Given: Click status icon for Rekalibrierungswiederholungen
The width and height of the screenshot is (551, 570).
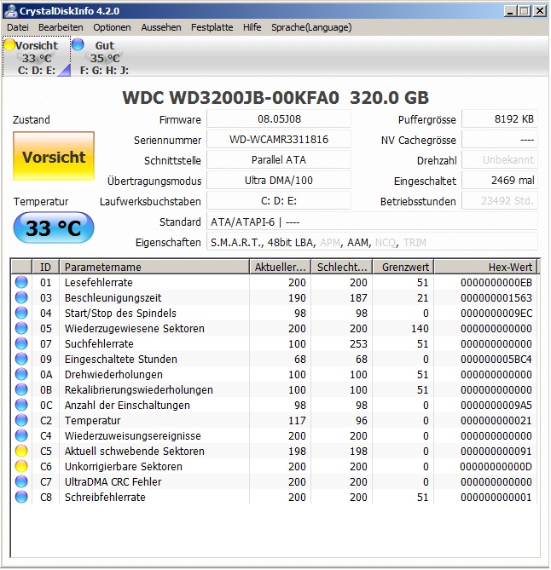Looking at the screenshot, I should pos(21,389).
